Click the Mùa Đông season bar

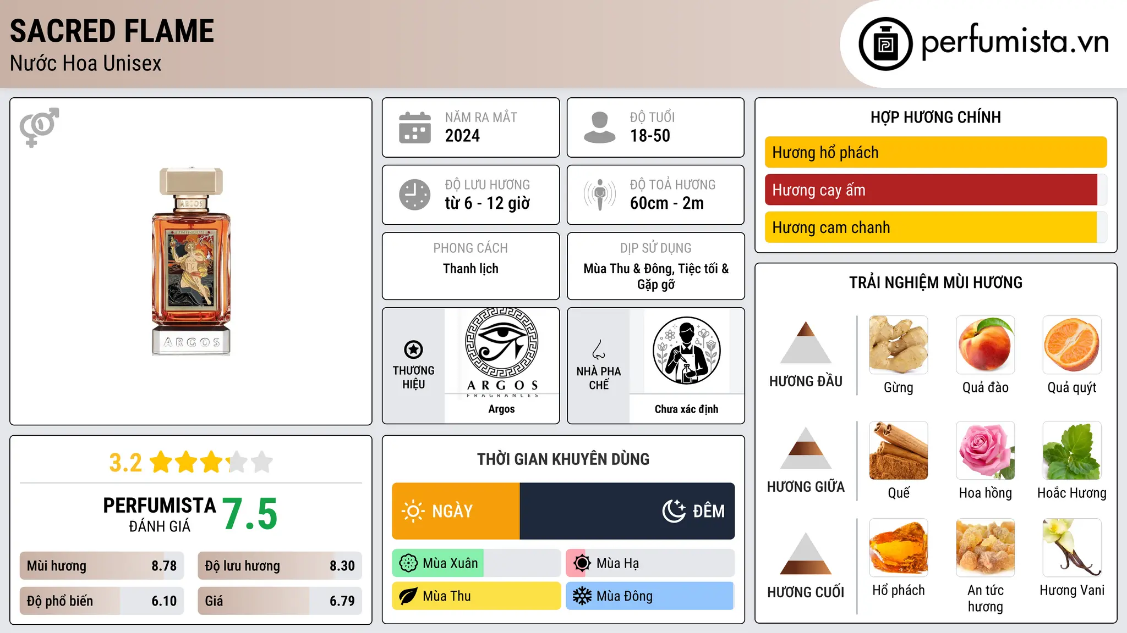tap(650, 596)
